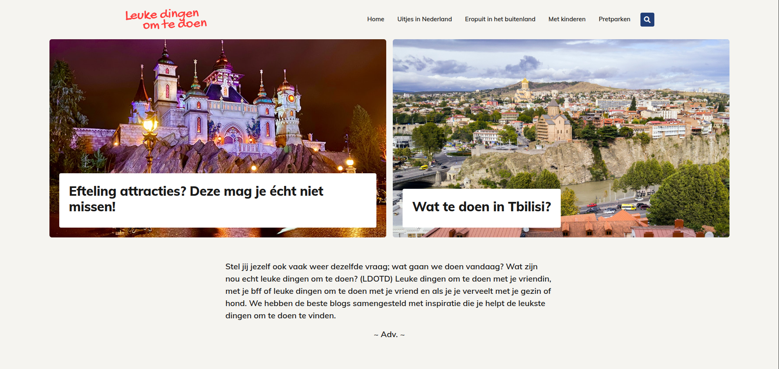Go to the Home menu item

[x=376, y=19]
